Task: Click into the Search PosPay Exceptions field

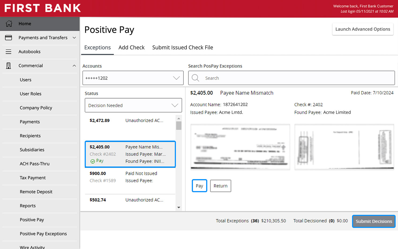Action: 291,78
